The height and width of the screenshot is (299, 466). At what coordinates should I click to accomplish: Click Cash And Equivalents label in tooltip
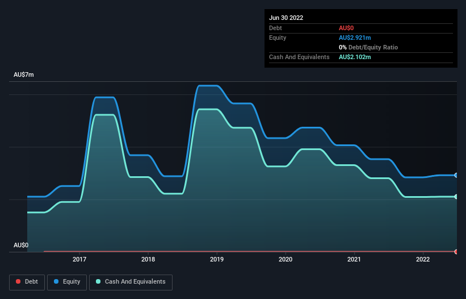point(299,57)
